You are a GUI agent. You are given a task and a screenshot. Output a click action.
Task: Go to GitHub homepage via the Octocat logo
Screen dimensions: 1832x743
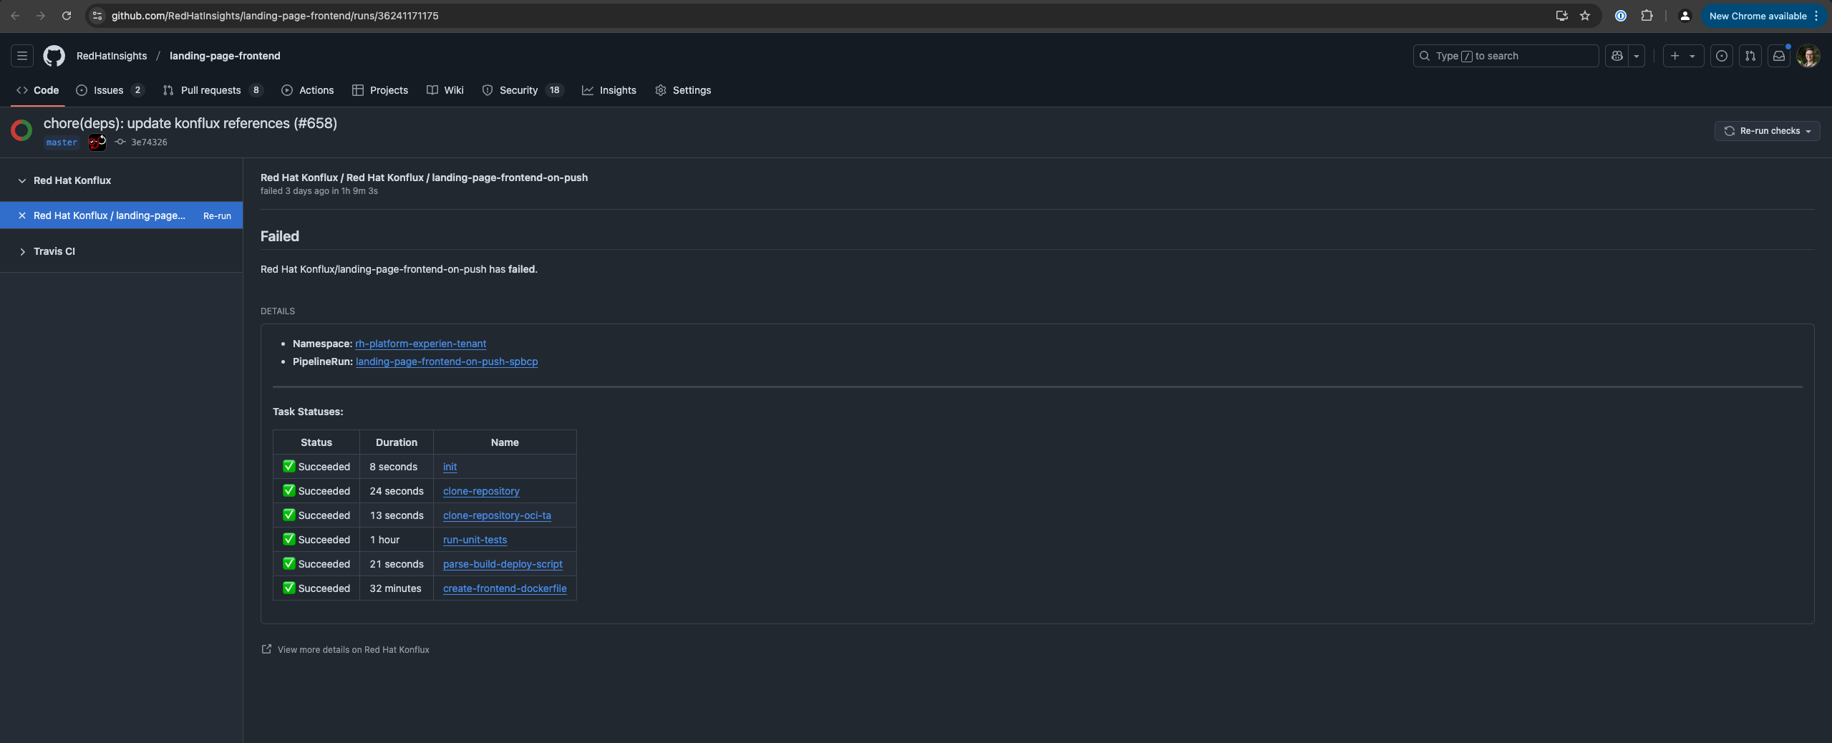pyautogui.click(x=54, y=56)
